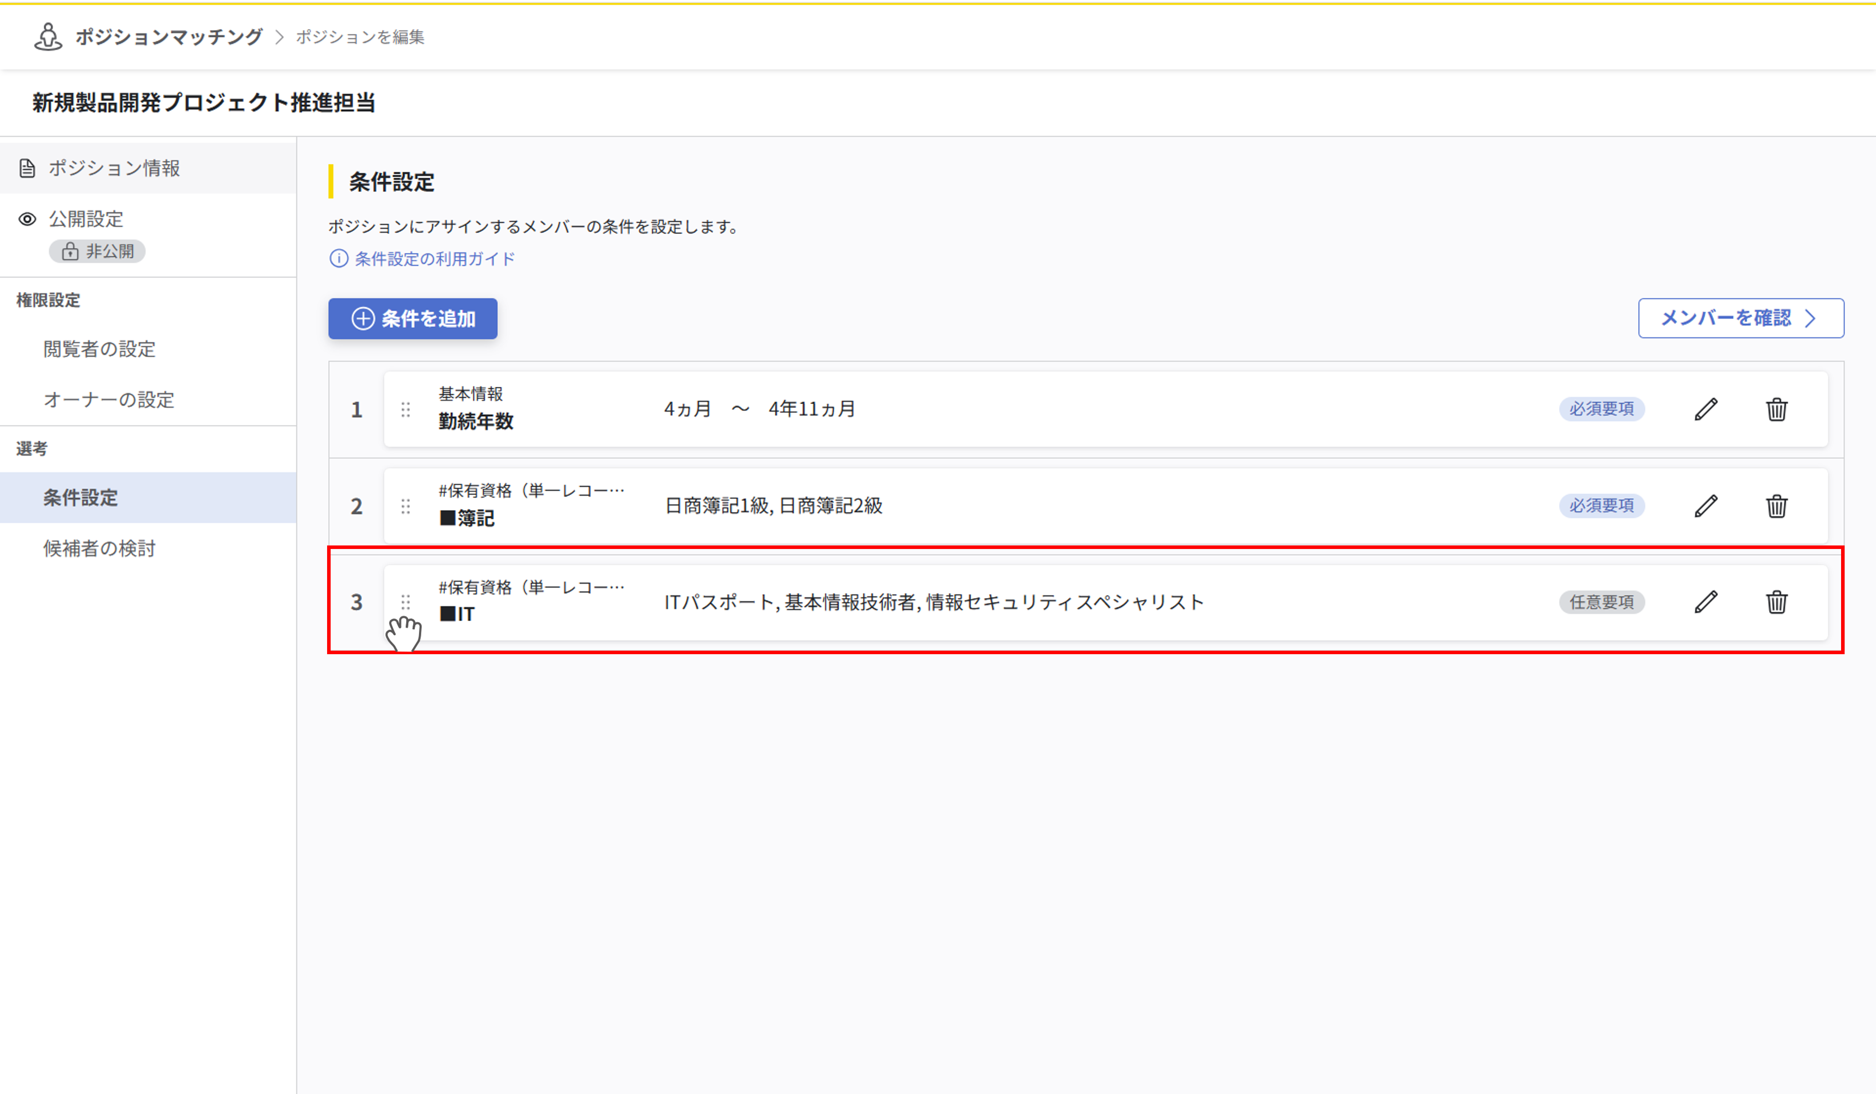Edit the 勤続年数 condition with pencil icon
This screenshot has height=1094, width=1876.
1706,408
